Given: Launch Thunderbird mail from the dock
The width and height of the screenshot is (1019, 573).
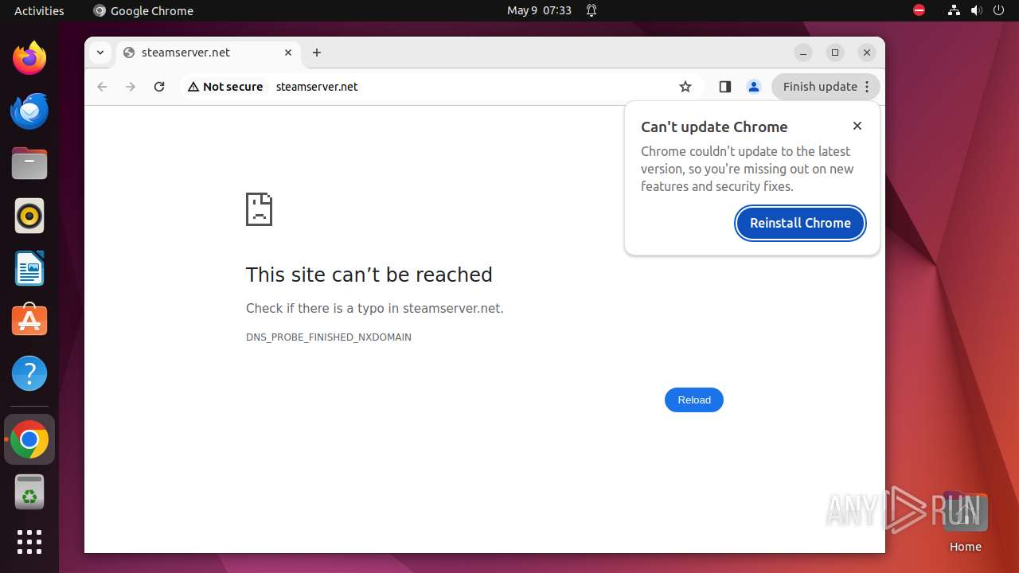Looking at the screenshot, I should pos(29,111).
